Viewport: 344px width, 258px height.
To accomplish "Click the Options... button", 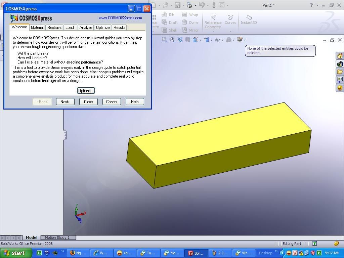I will tap(86, 91).
